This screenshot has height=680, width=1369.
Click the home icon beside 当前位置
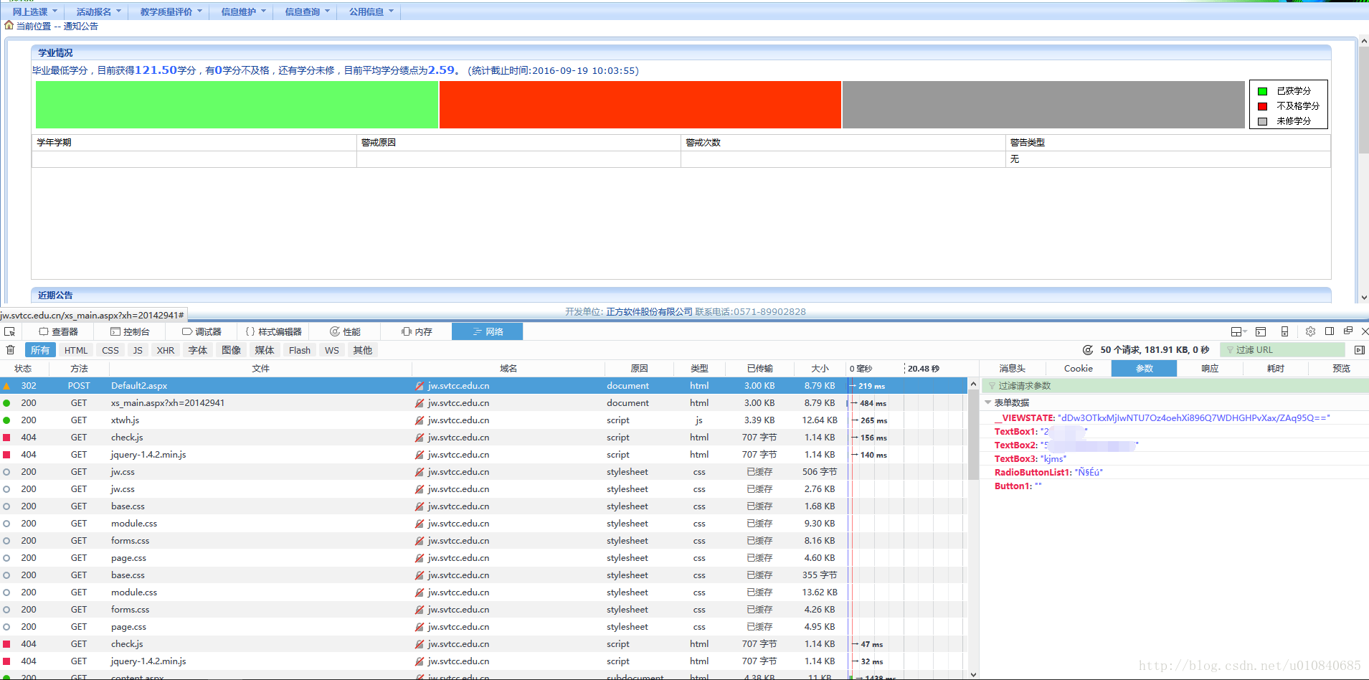tap(9, 25)
